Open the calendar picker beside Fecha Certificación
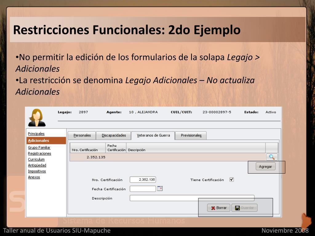 point(160,189)
